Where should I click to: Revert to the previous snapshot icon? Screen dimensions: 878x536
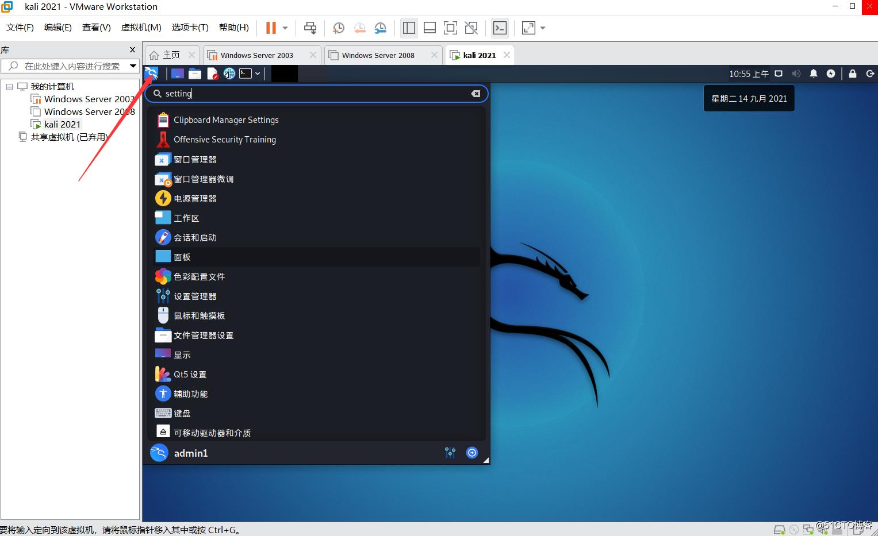pyautogui.click(x=360, y=28)
